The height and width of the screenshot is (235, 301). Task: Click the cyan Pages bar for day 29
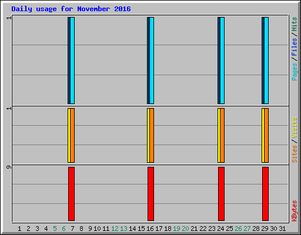[x=266, y=61]
